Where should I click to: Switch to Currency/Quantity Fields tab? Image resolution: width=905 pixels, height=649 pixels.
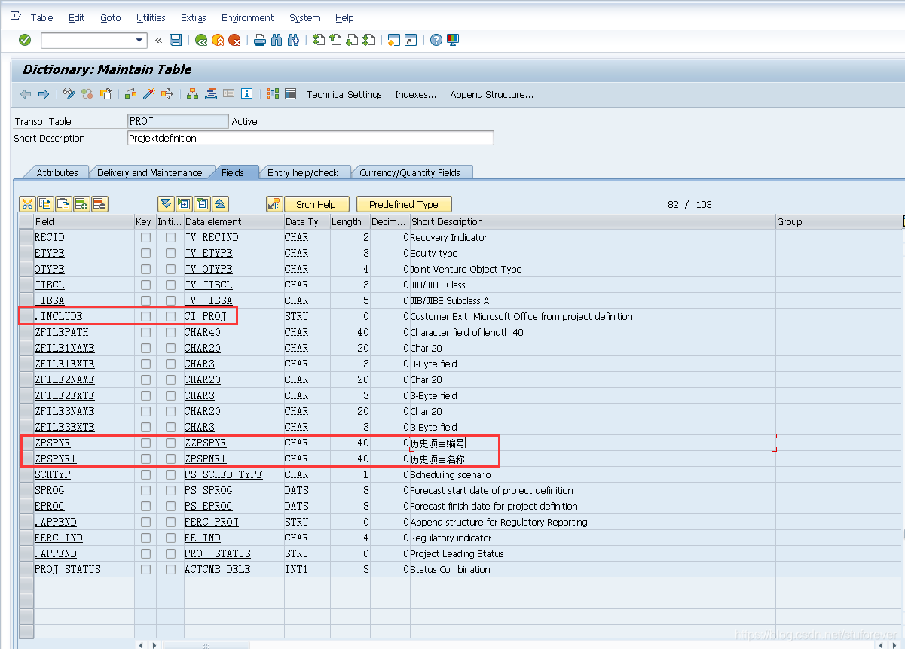410,172
